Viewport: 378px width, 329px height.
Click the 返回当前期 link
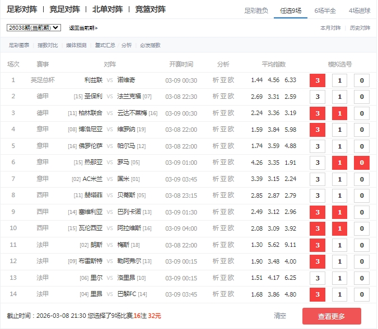83,27
